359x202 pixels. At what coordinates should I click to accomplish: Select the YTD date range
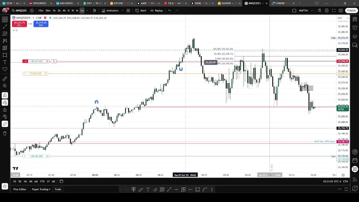click(42, 182)
